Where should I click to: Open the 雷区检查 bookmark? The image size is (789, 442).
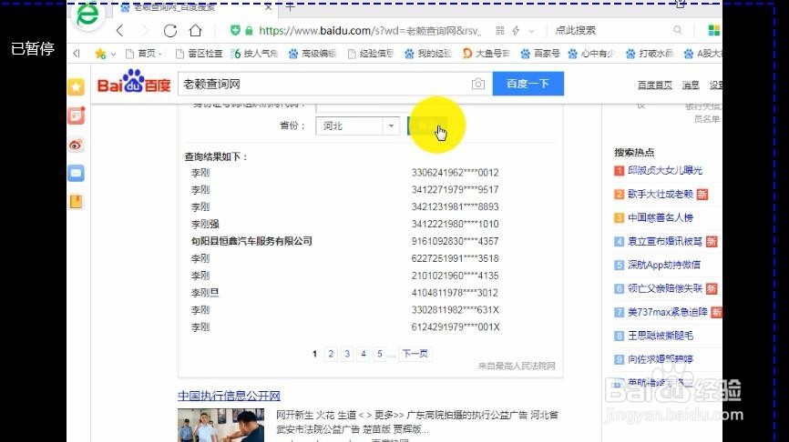pyautogui.click(x=200, y=54)
